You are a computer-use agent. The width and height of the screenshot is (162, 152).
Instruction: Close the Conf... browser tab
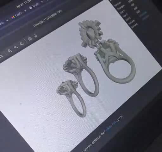click(x=25, y=11)
